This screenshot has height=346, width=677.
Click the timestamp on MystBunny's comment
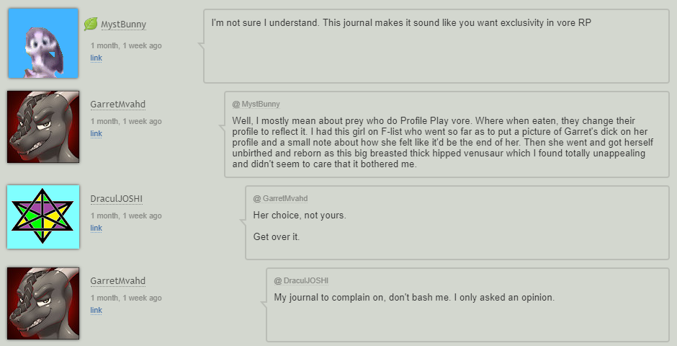(x=126, y=45)
